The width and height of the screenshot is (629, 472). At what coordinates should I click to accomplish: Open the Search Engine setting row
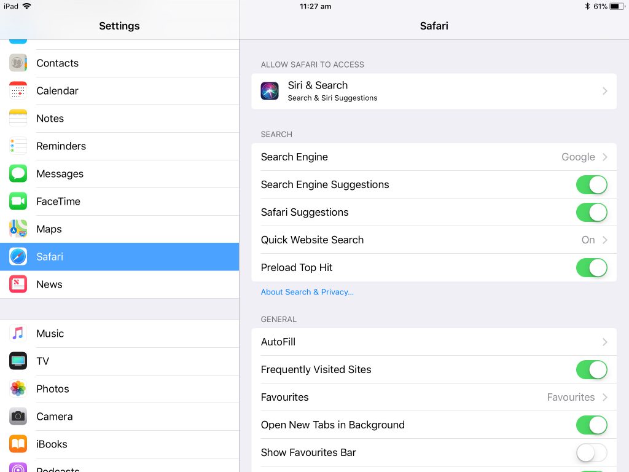point(434,157)
